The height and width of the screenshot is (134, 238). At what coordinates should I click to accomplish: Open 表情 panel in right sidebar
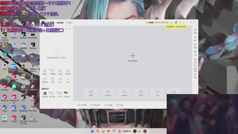pos(195,46)
